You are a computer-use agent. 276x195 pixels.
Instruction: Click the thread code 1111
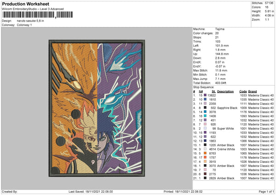[x=243, y=104]
